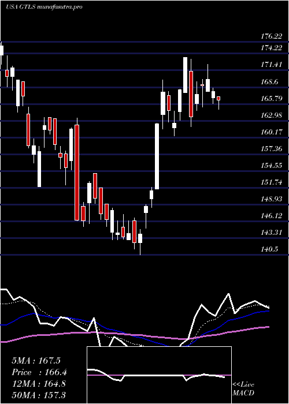The width and height of the screenshot is (289, 404).
Task: Click the 176.22 price level label
Action: point(271,36)
